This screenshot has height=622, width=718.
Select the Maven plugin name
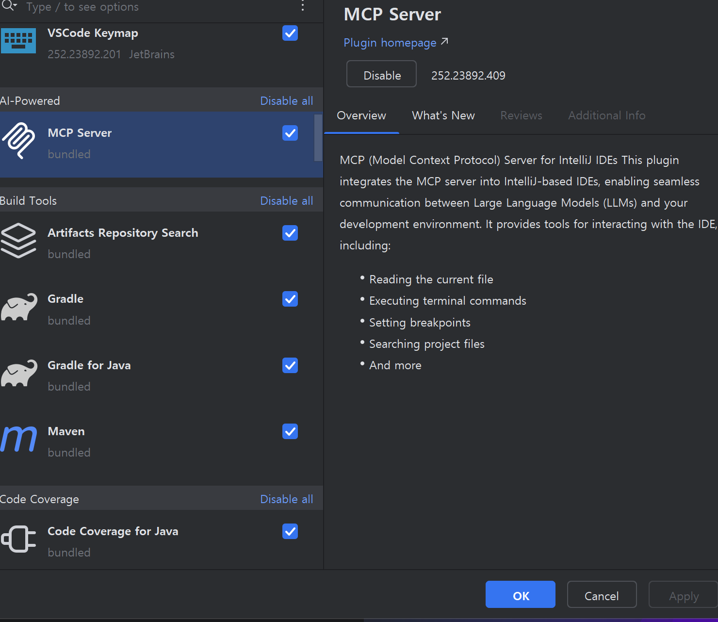(66, 431)
